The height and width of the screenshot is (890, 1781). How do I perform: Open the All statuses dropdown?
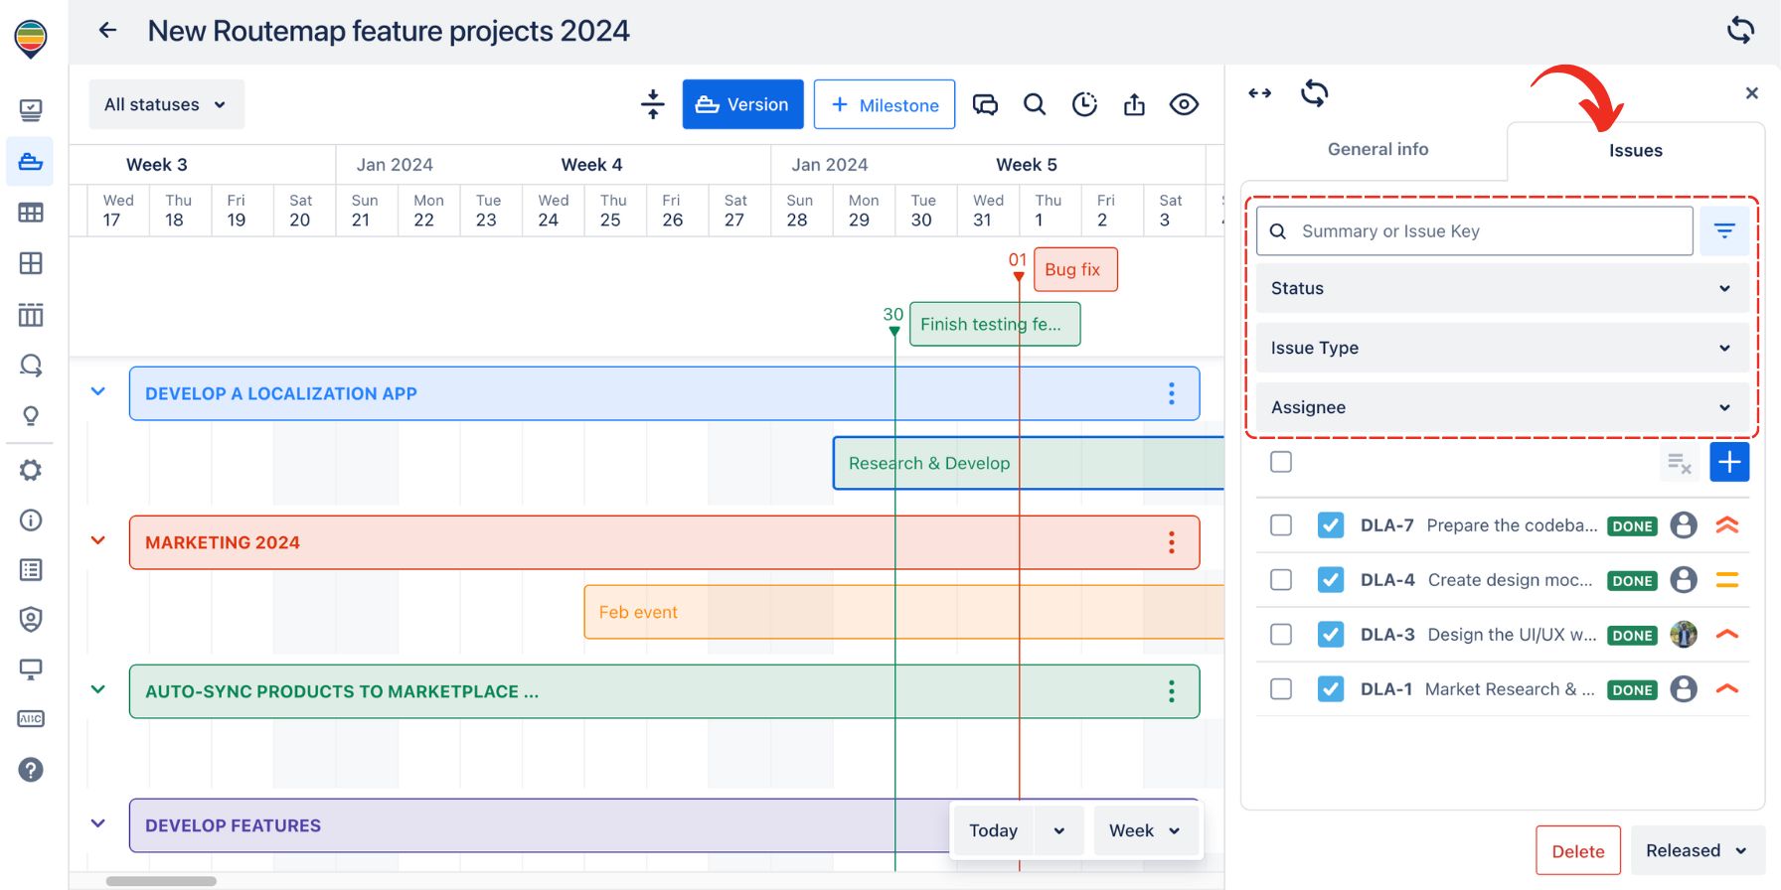tap(166, 104)
